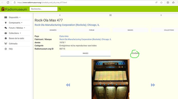Open the Etats-Unis country link
This screenshot has width=178, height=99.
click(64, 36)
